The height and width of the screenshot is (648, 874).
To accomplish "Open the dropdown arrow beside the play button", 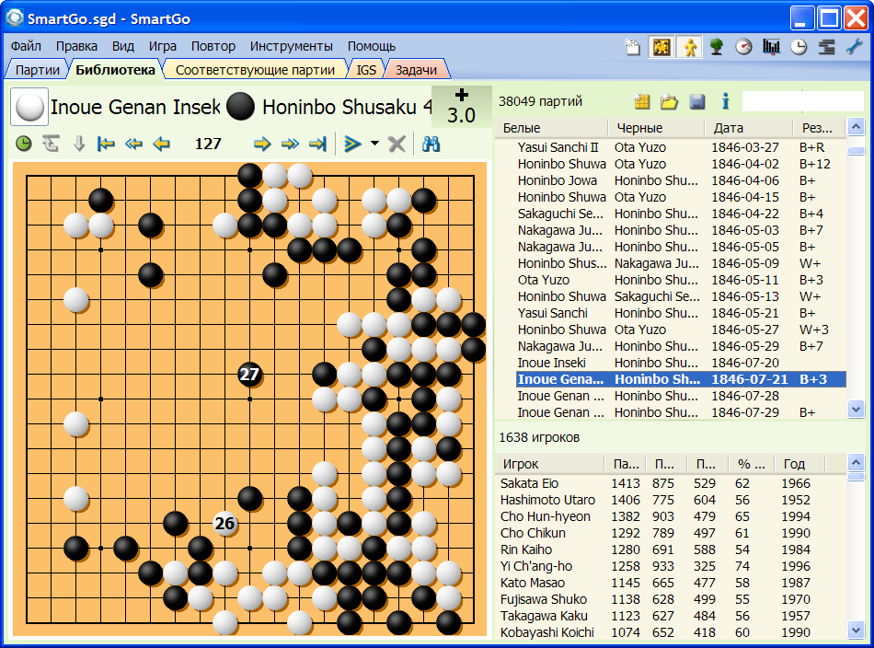I will pyautogui.click(x=374, y=144).
